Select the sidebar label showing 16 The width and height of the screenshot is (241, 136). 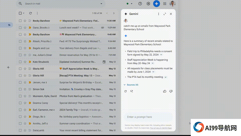pyautogui.click(x=7, y=25)
